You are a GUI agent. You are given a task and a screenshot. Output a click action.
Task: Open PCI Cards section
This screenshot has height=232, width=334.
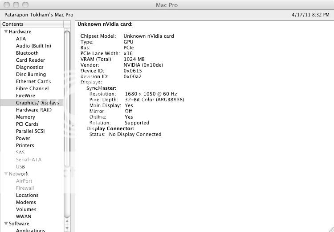click(x=27, y=124)
